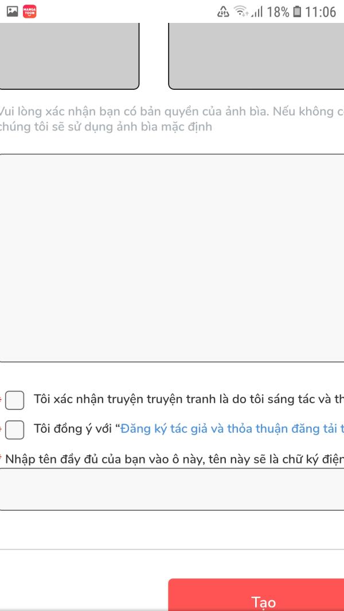The height and width of the screenshot is (611, 344).
Task: Tap the 18% battery percentage text
Action: tap(278, 11)
